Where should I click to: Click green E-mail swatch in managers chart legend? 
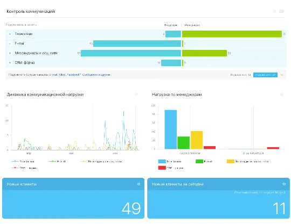(199, 161)
